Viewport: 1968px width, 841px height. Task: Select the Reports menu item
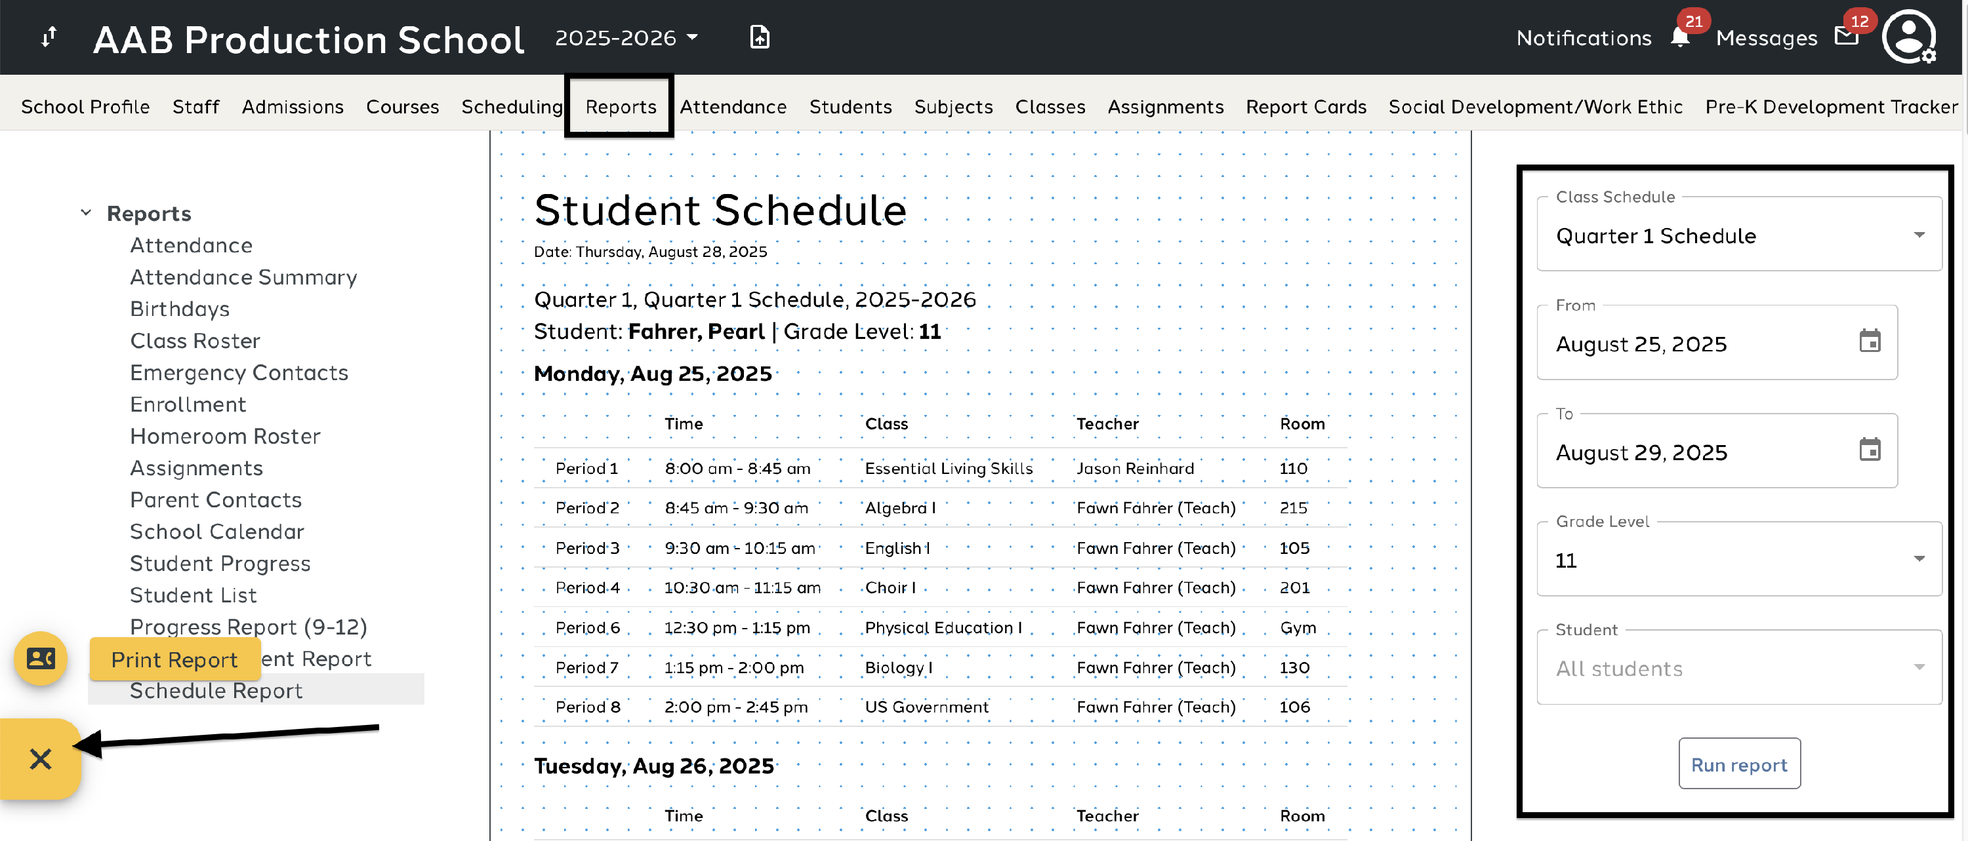coord(621,107)
